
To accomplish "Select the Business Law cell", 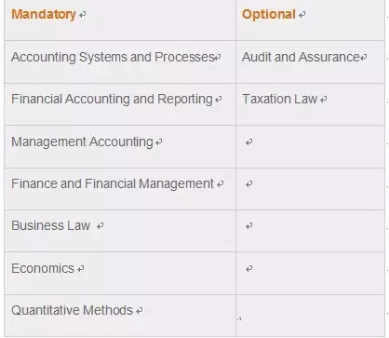I will coord(120,231).
